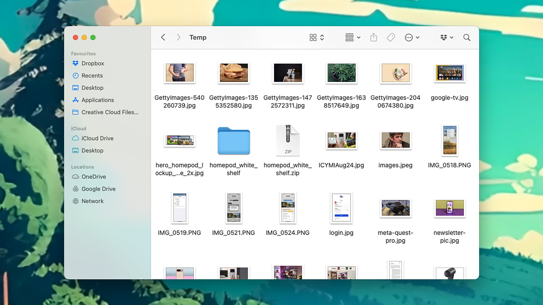Click the Search magnifier icon
This screenshot has height=305, width=543.
(467, 37)
